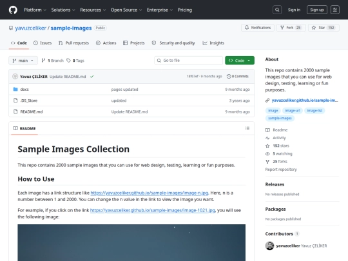Click the Go to file search field
This screenshot has width=348, height=261.
tap(188, 61)
